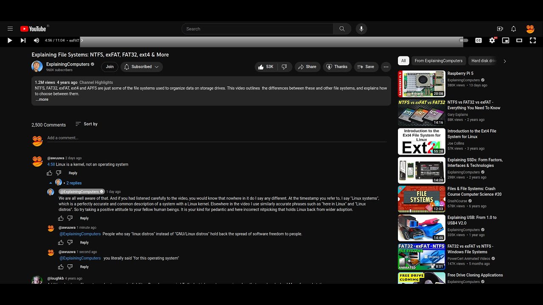The height and width of the screenshot is (305, 543).
Task: Click the Thanks button
Action: click(337, 67)
